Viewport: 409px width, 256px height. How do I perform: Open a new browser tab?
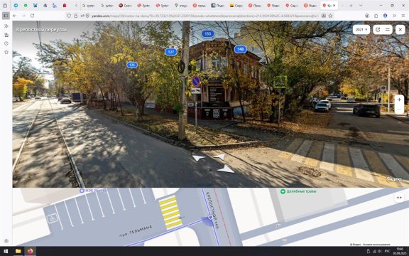351,5
